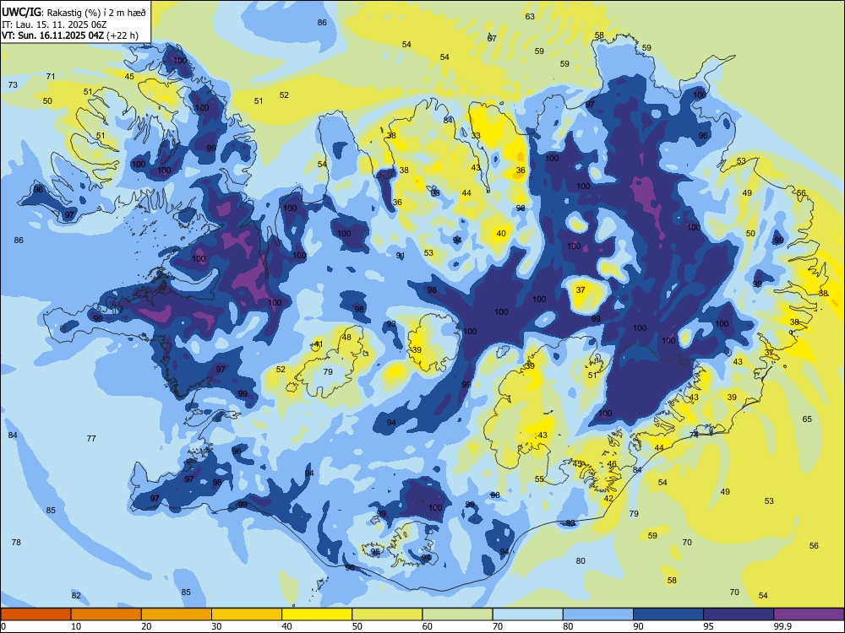The height and width of the screenshot is (633, 845).
Task: Click the map value '41' in the central highlands
Action: 319,344
